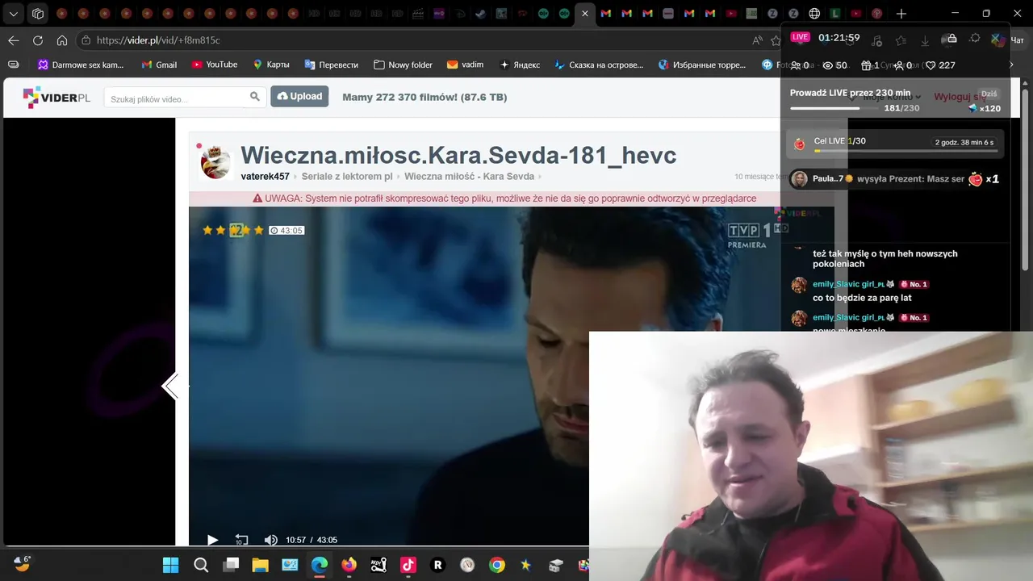Open the Избранные торре bookmark
Screen dimensions: 1033x581
(x=702, y=65)
